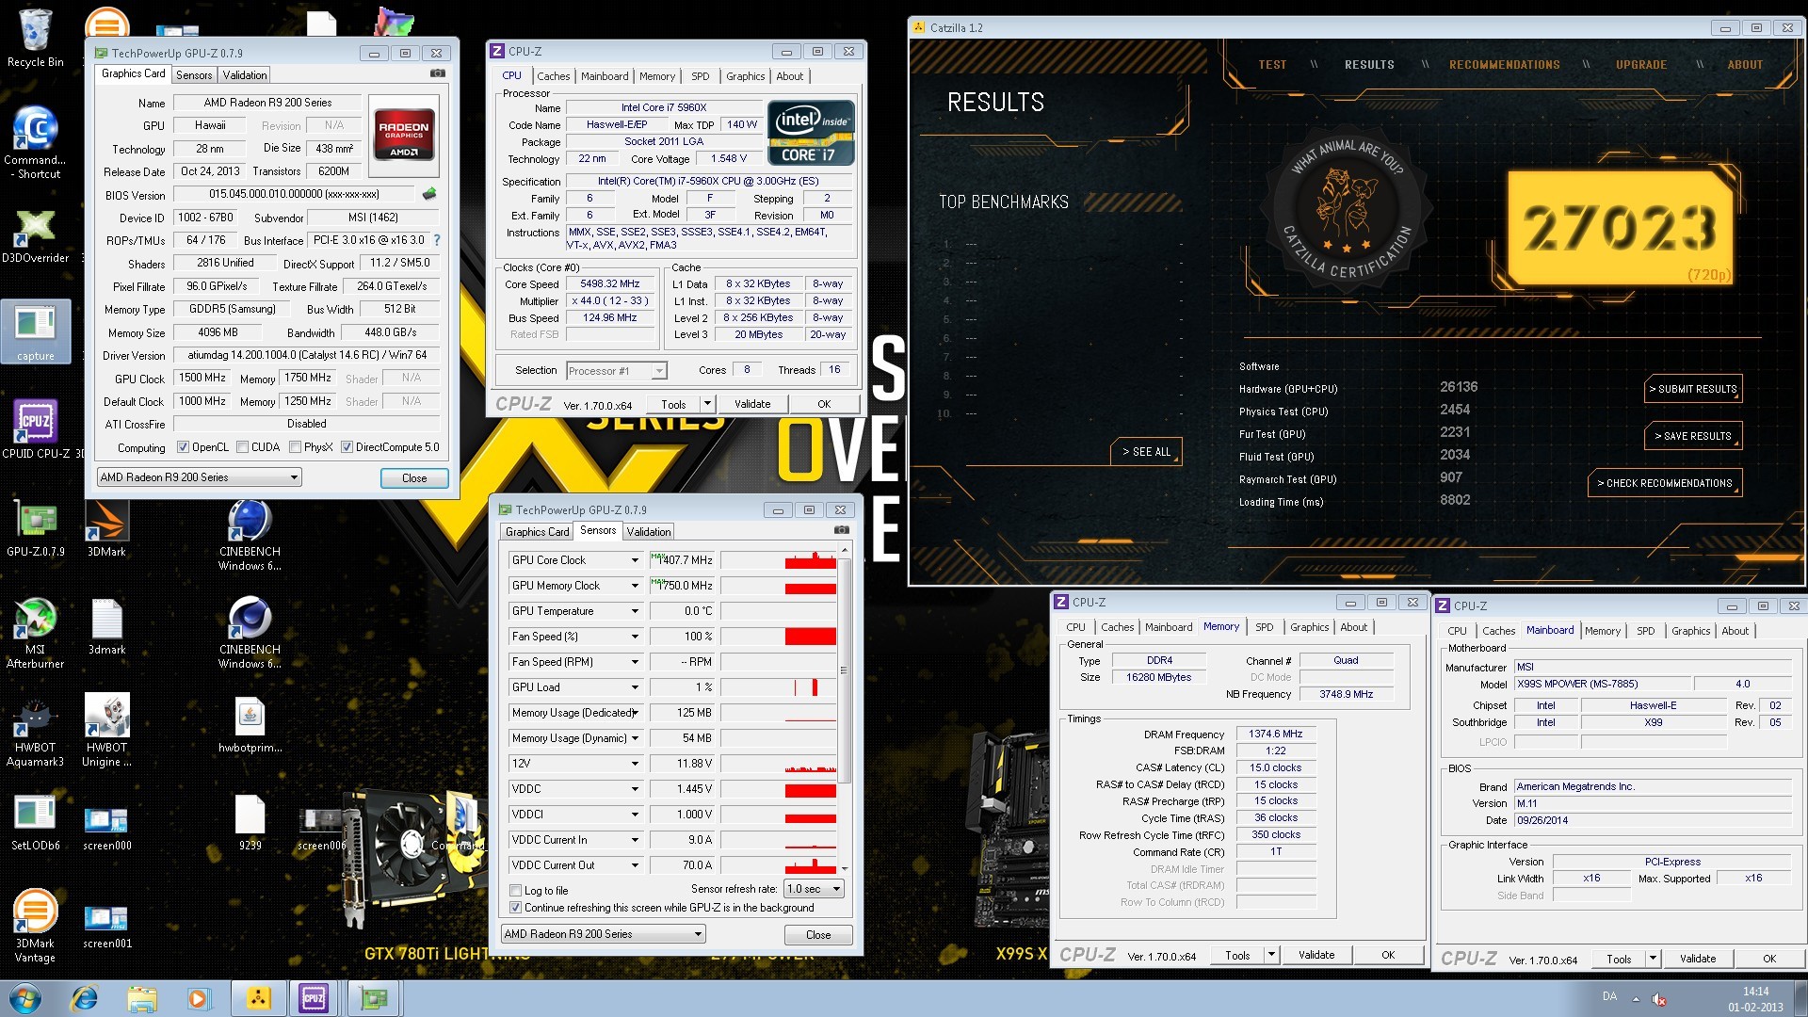Launch HWBOT Unigine icon
Screen dimensions: 1808x1017
click(x=106, y=731)
